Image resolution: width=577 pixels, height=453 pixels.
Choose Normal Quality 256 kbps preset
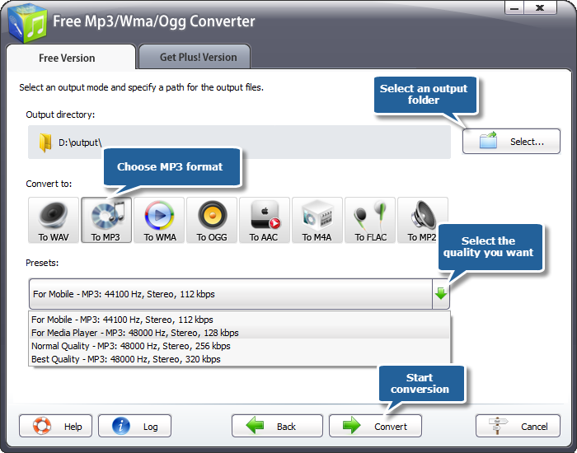point(239,346)
